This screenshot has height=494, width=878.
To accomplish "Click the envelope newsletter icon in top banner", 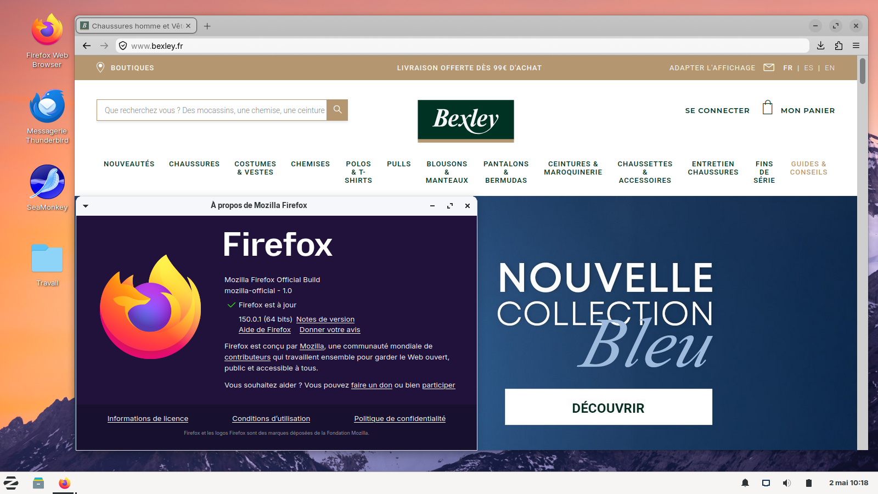I will click(x=769, y=68).
